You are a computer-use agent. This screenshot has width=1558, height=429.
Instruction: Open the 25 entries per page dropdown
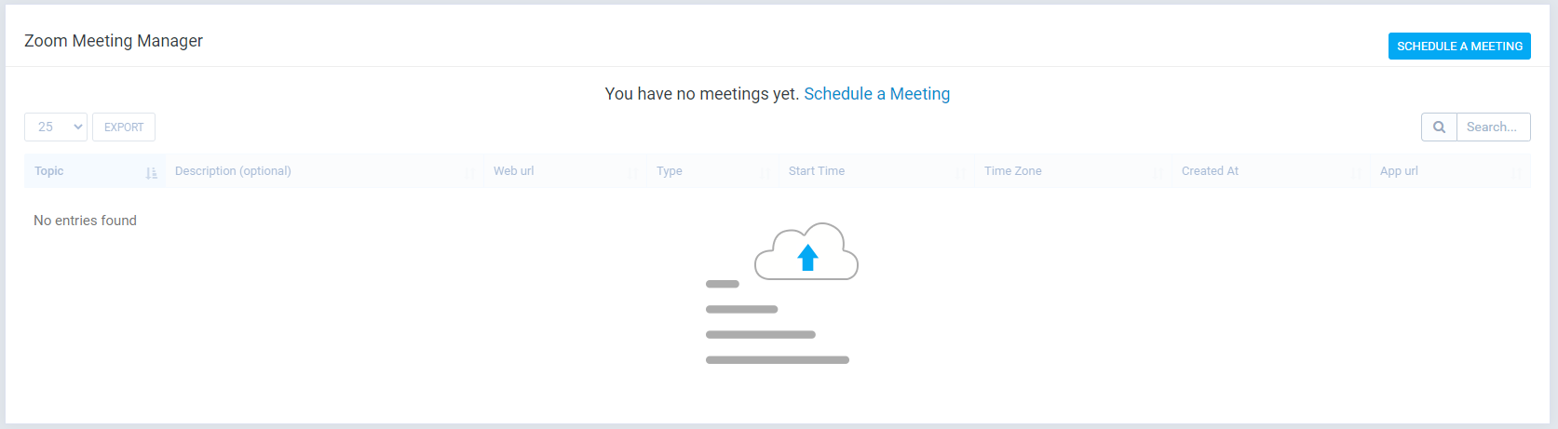point(56,127)
